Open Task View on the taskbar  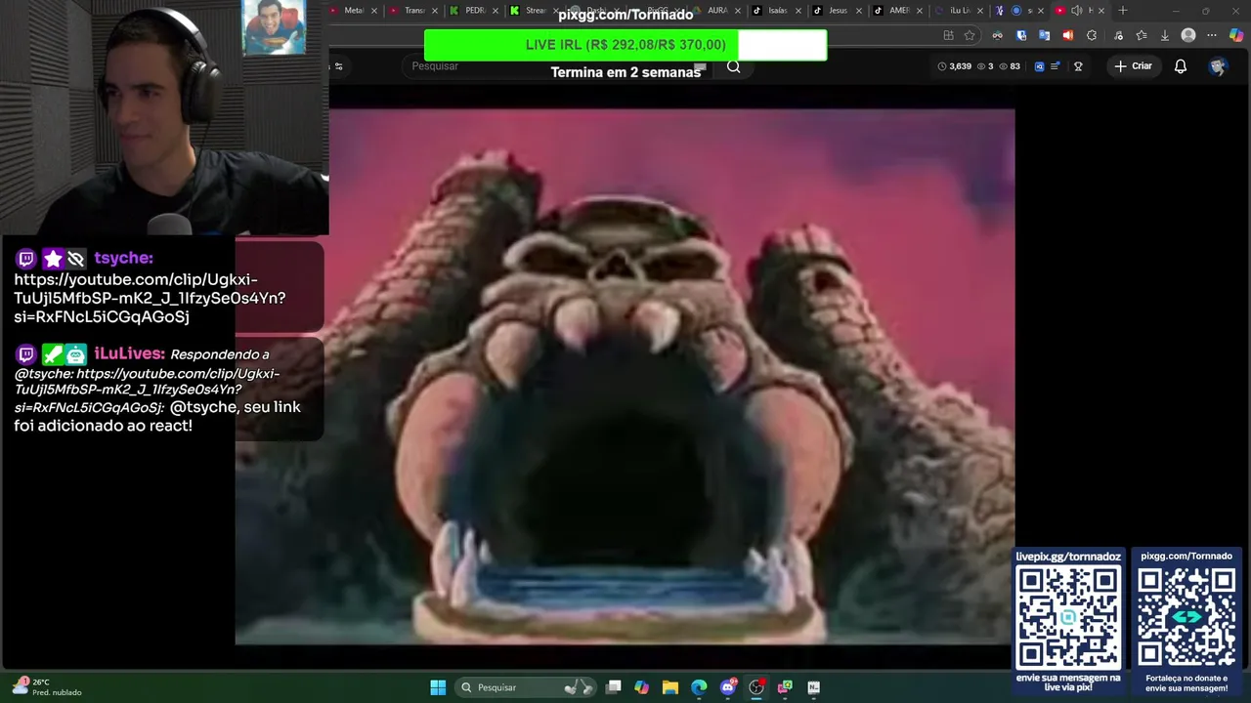(x=613, y=687)
